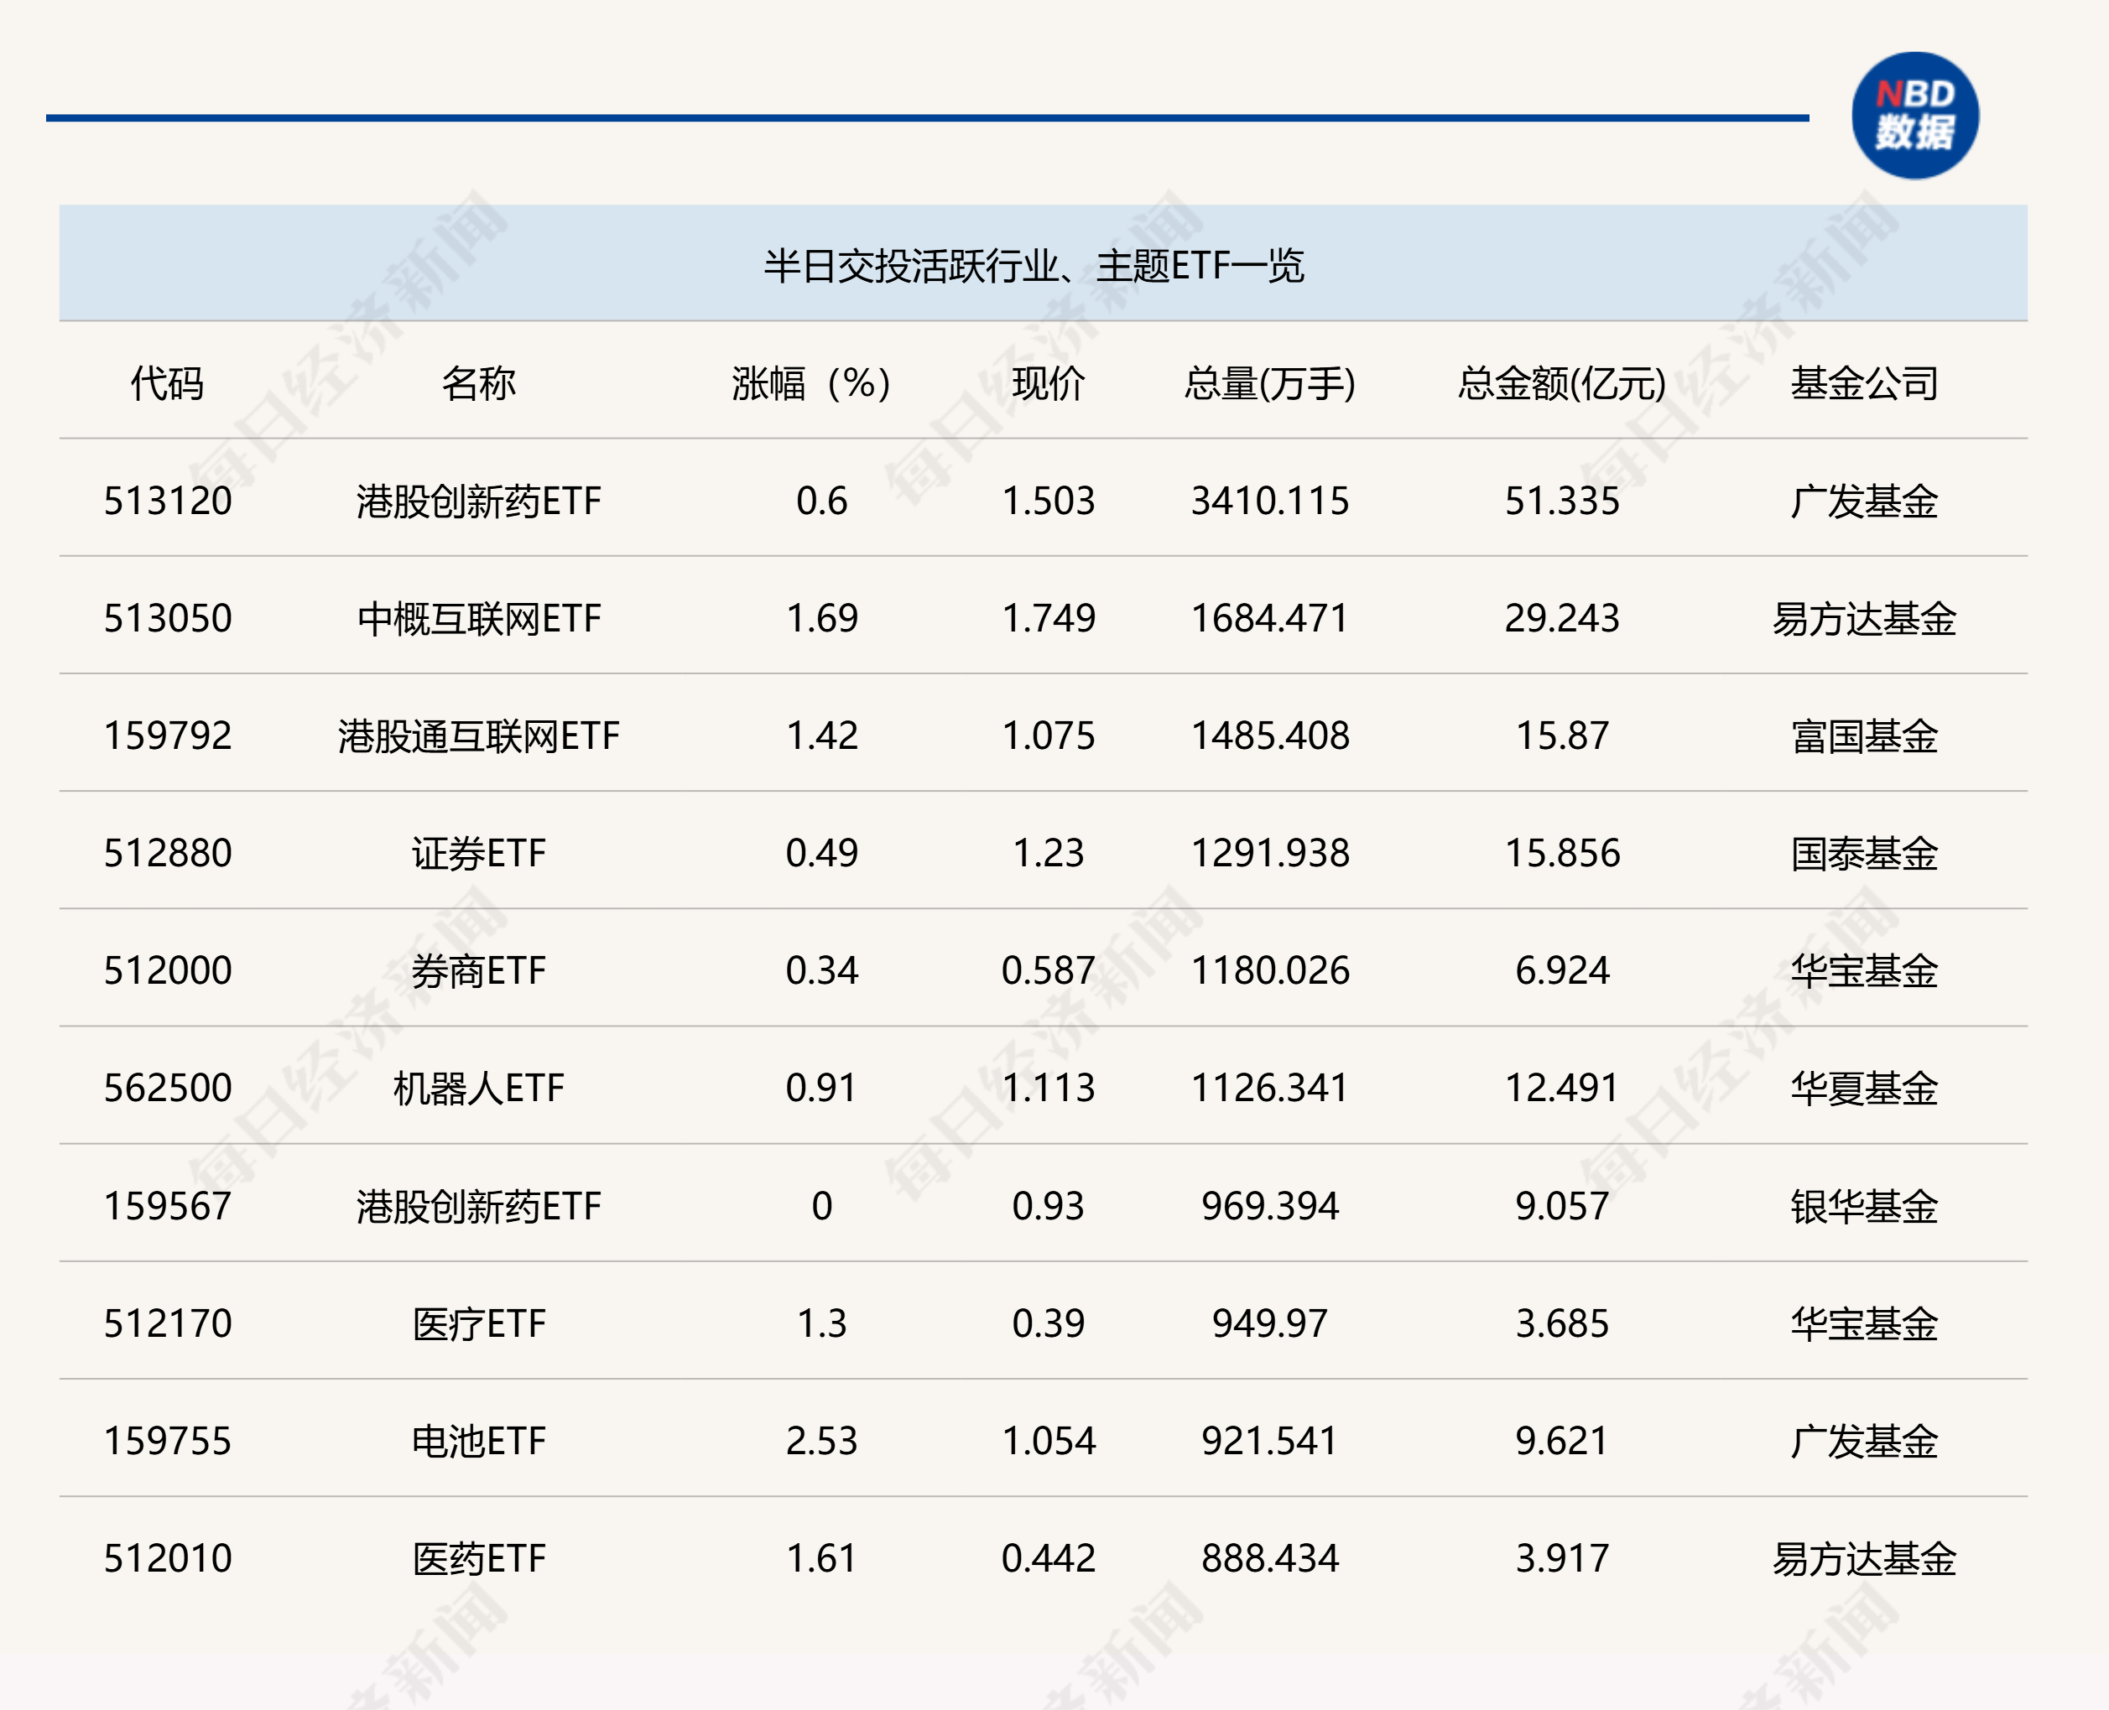Click the 总金额 value 29.243
The width and height of the screenshot is (2109, 1710).
(1562, 617)
